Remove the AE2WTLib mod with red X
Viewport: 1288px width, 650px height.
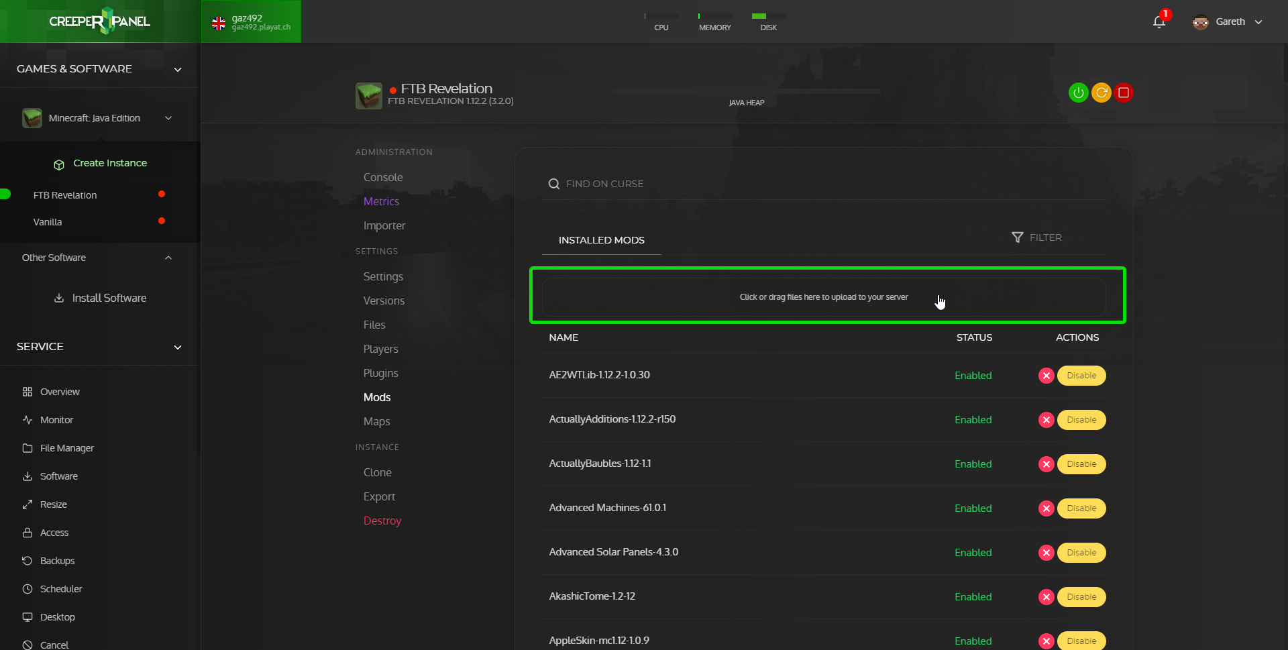point(1046,376)
